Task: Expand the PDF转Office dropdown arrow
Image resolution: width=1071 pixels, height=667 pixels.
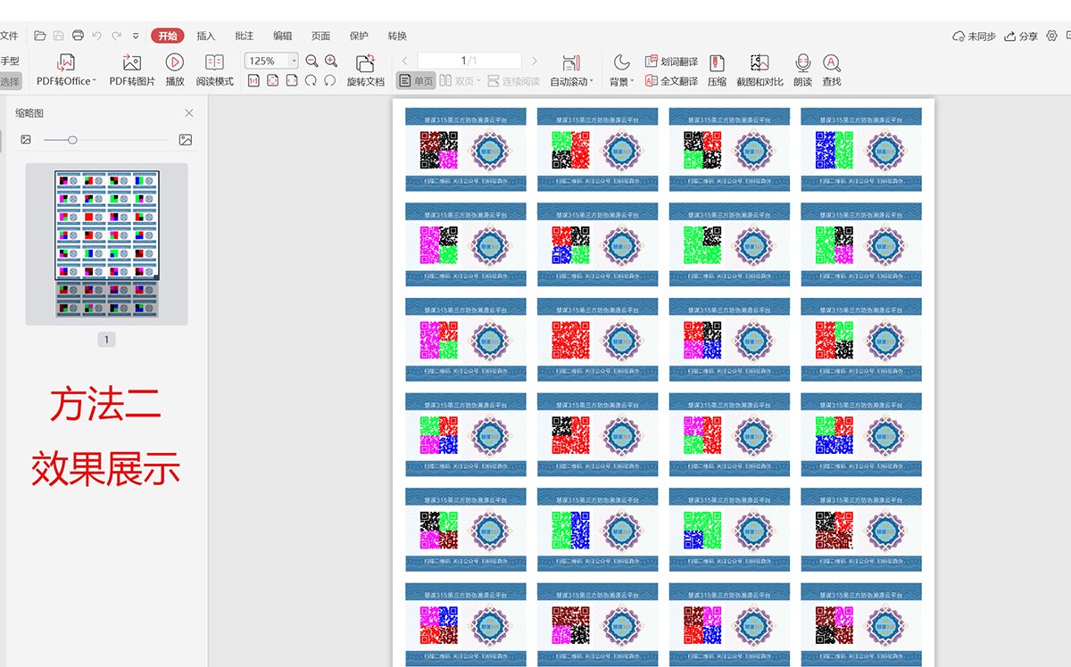Action: point(95,81)
